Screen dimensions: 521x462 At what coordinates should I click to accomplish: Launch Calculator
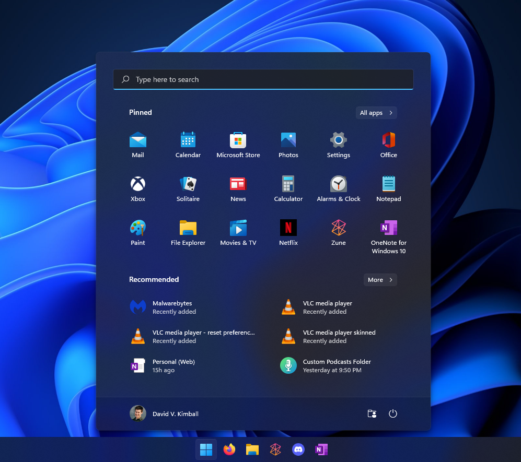click(x=288, y=188)
